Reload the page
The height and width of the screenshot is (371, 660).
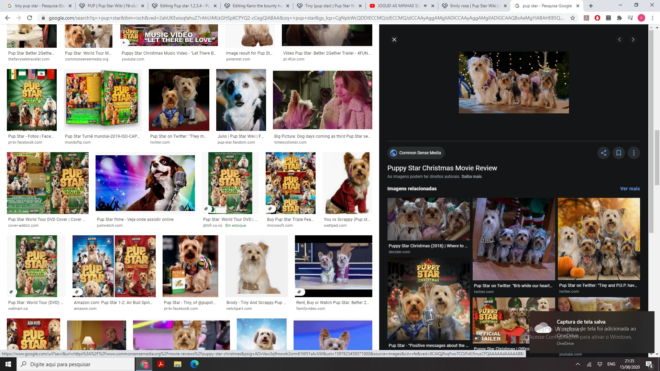[30, 18]
